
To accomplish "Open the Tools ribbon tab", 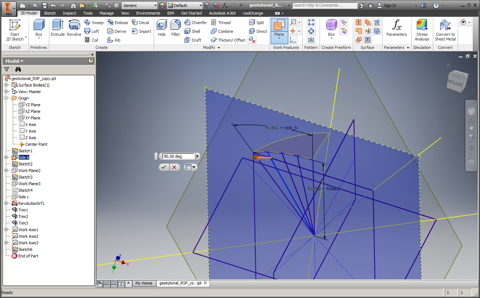I will pos(88,13).
